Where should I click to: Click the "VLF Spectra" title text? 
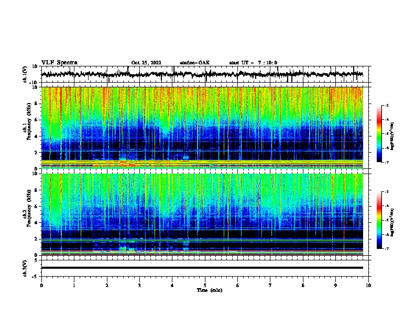tap(59, 63)
